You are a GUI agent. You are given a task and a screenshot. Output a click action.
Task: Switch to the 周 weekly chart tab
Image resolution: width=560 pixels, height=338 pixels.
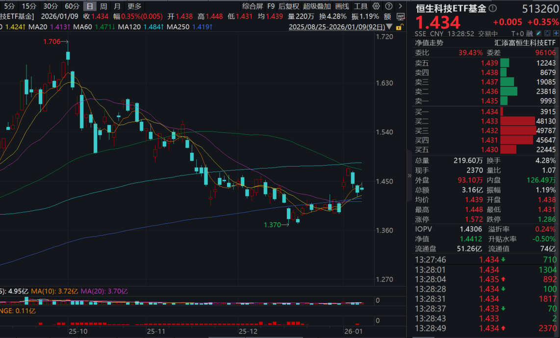[103, 6]
